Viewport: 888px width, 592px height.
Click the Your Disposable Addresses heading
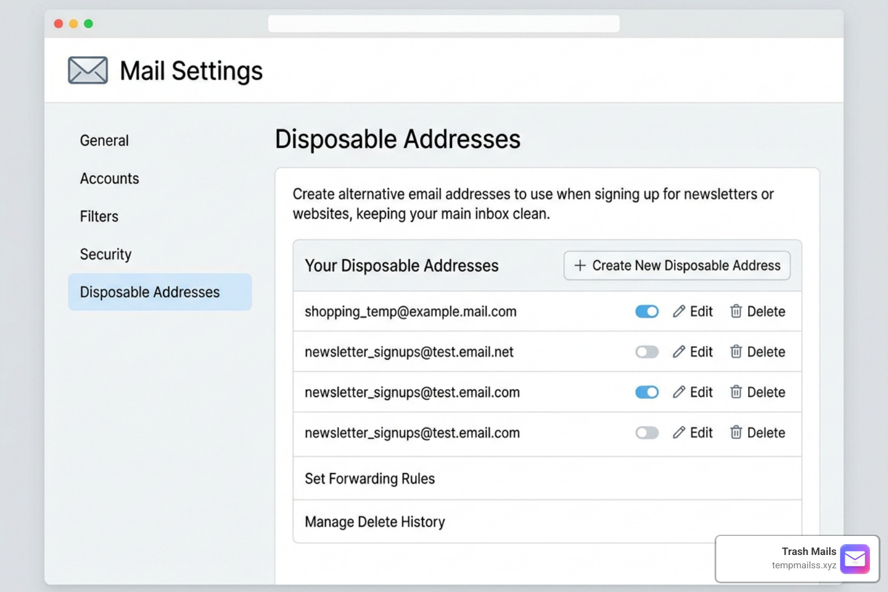401,265
